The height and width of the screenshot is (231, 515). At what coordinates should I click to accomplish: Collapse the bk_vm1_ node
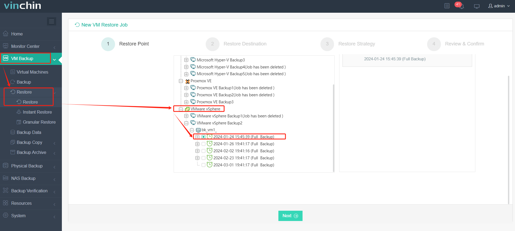click(192, 130)
